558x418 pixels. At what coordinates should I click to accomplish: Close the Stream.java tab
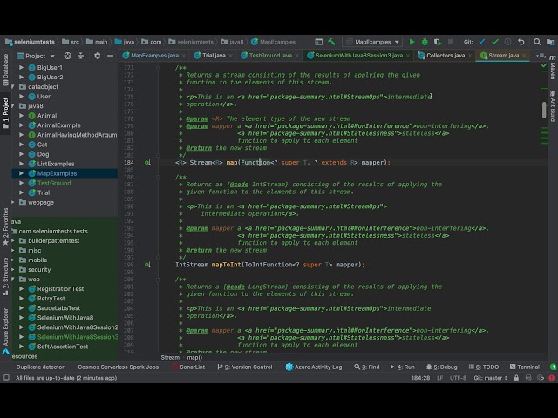coord(524,56)
